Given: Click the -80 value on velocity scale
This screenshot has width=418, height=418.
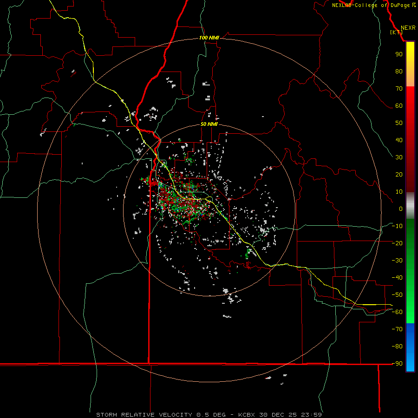Looking at the screenshot, I should pos(397,346).
